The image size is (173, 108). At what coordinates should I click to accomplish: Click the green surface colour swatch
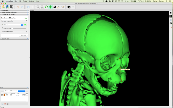pyautogui.click(x=25, y=25)
